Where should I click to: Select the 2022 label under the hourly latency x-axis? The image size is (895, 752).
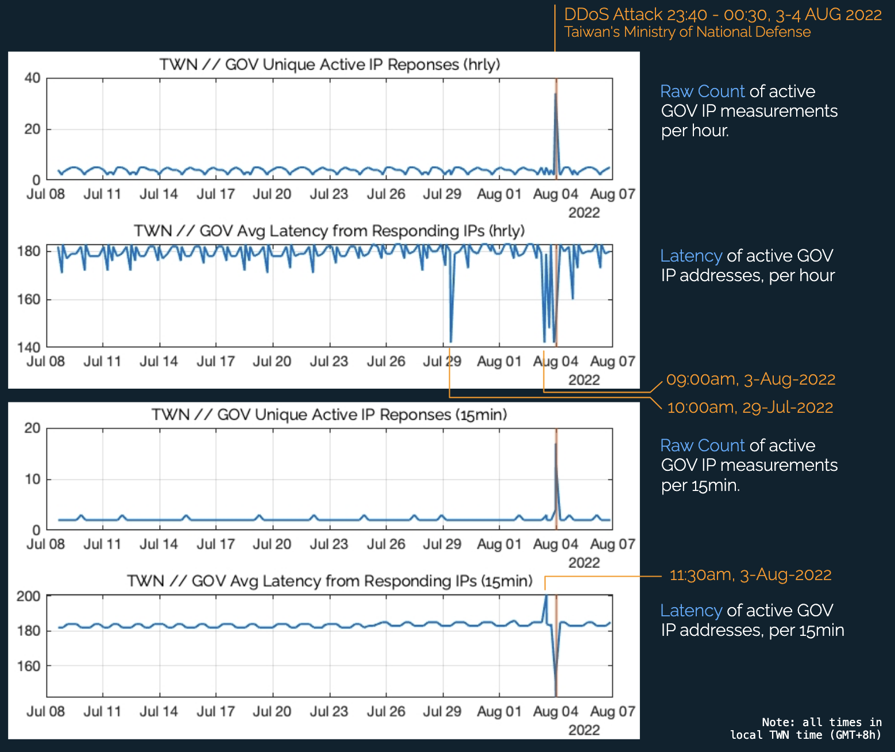[585, 380]
